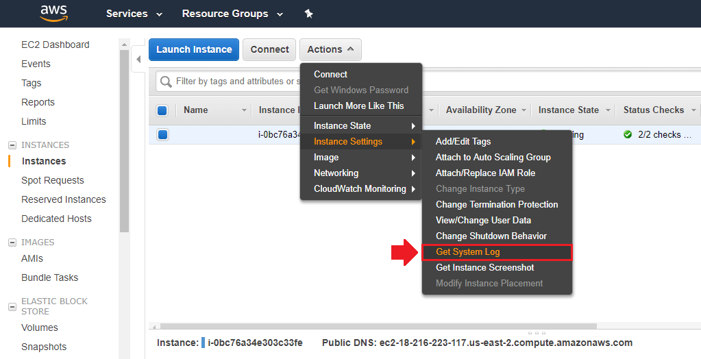Expand the Networking submenu
The width and height of the screenshot is (701, 359).
361,173
